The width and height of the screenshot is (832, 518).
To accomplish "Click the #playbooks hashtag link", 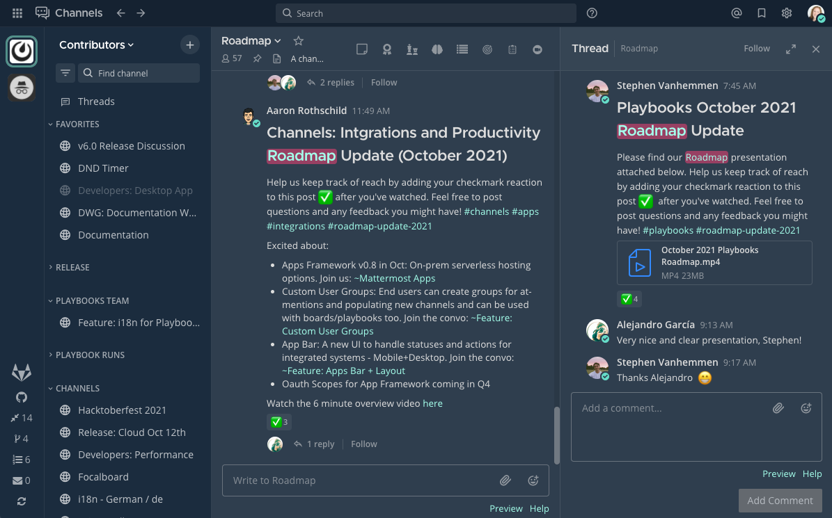I will pyautogui.click(x=668, y=230).
